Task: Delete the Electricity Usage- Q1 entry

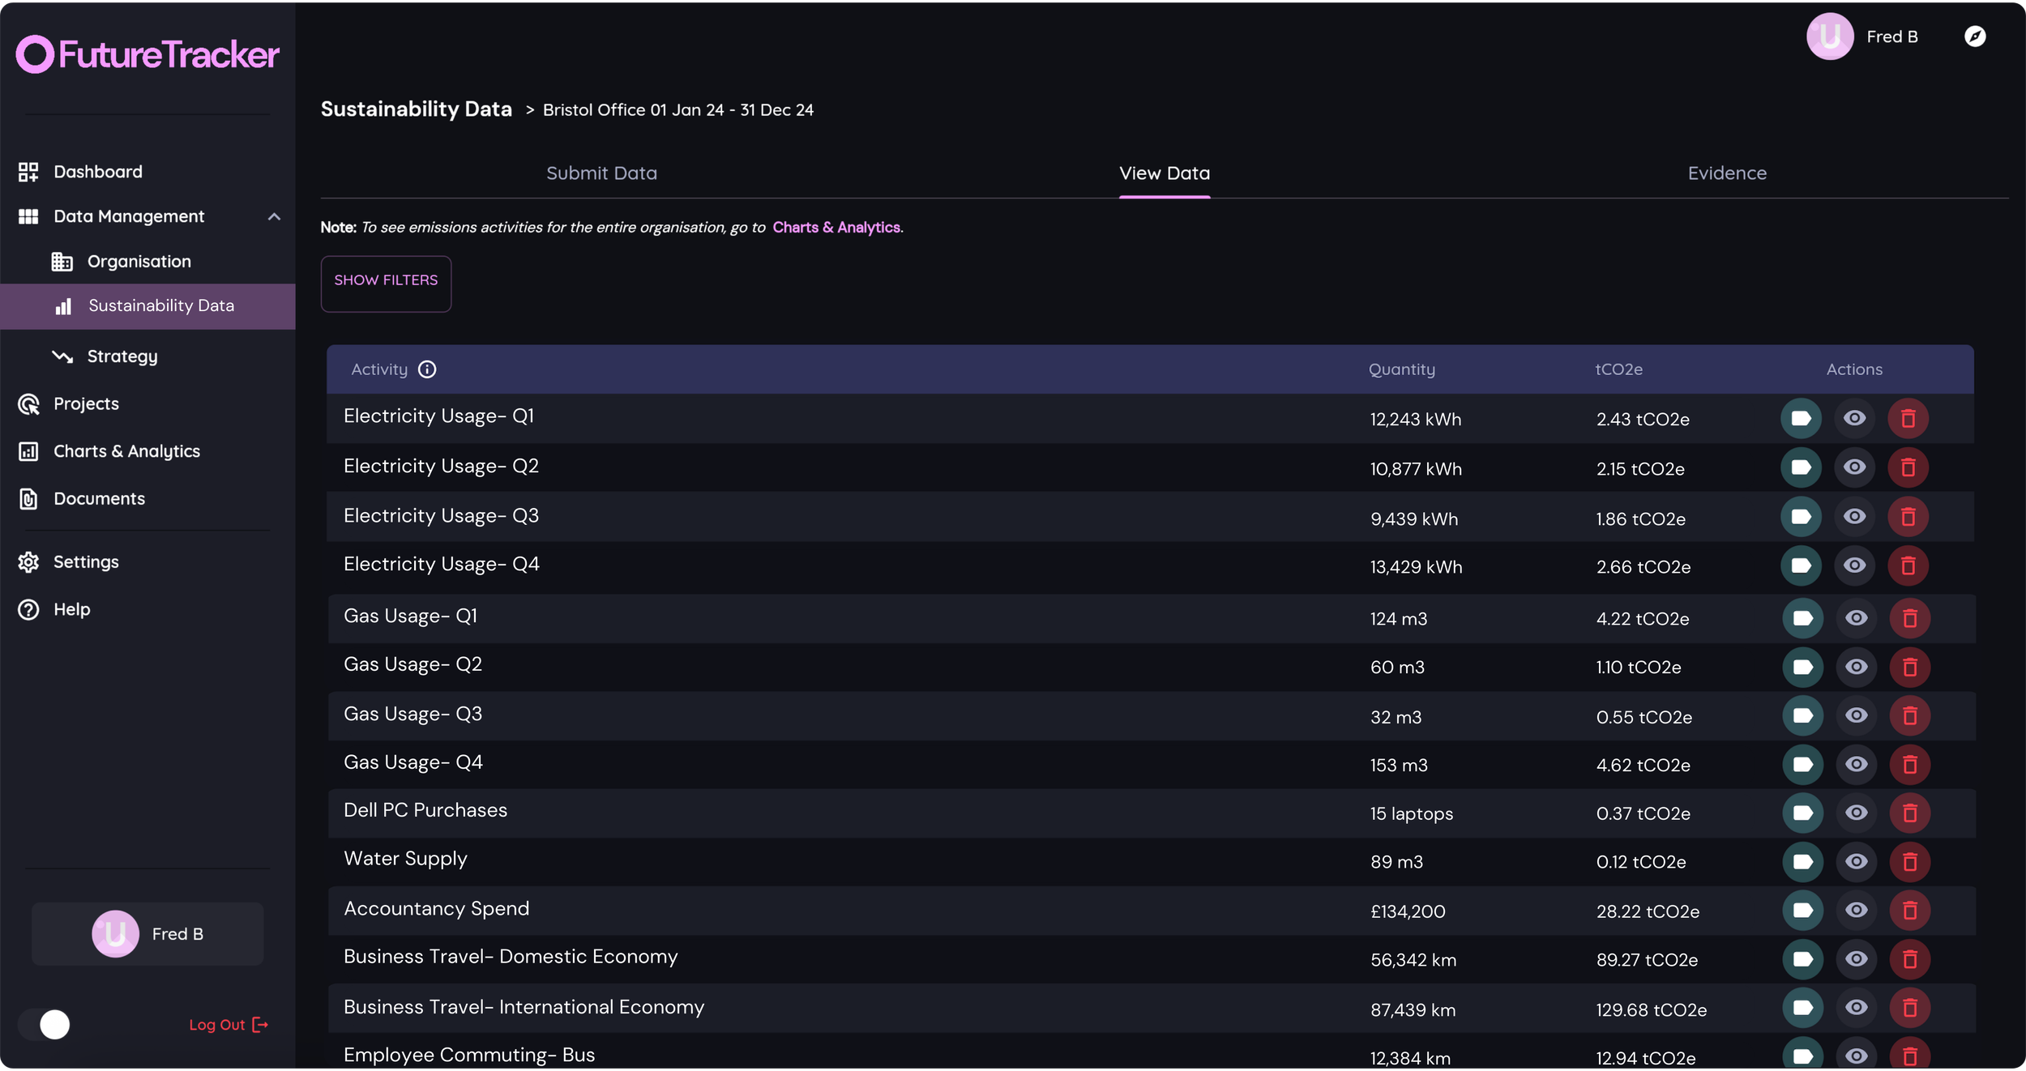Action: [1908, 419]
